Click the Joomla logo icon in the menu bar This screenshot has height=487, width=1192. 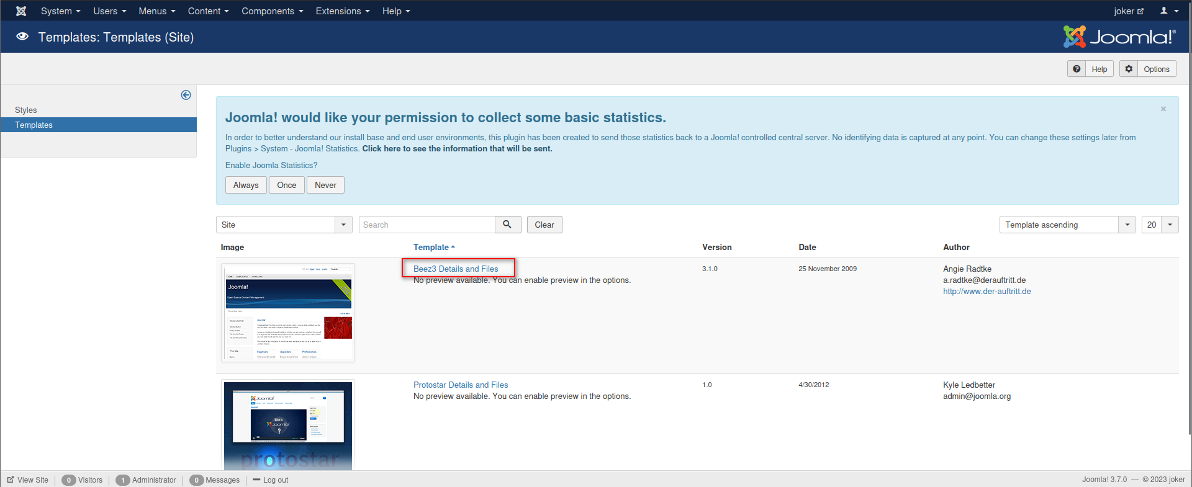(x=21, y=11)
